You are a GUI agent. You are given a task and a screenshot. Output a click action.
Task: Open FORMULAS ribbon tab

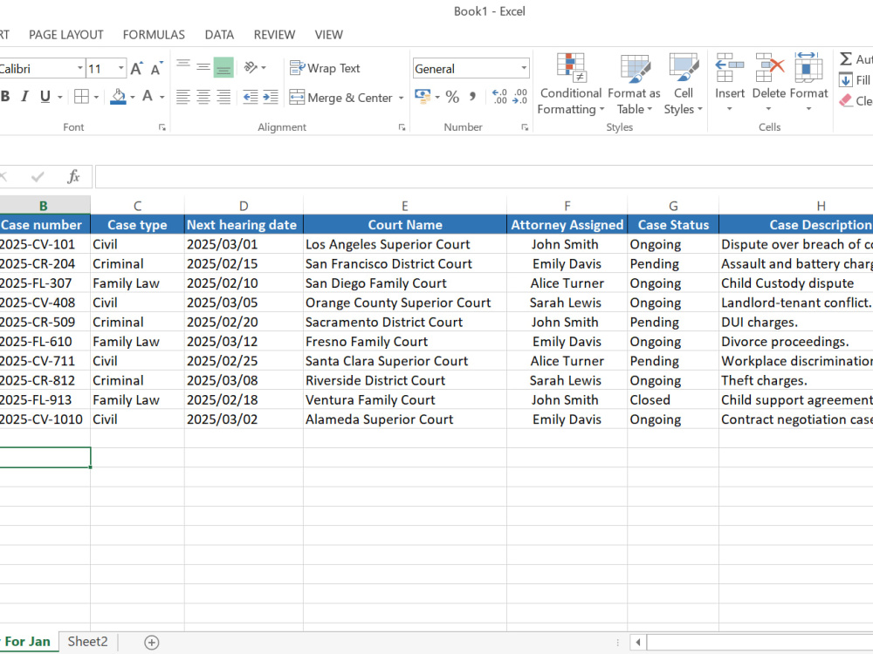coord(154,35)
